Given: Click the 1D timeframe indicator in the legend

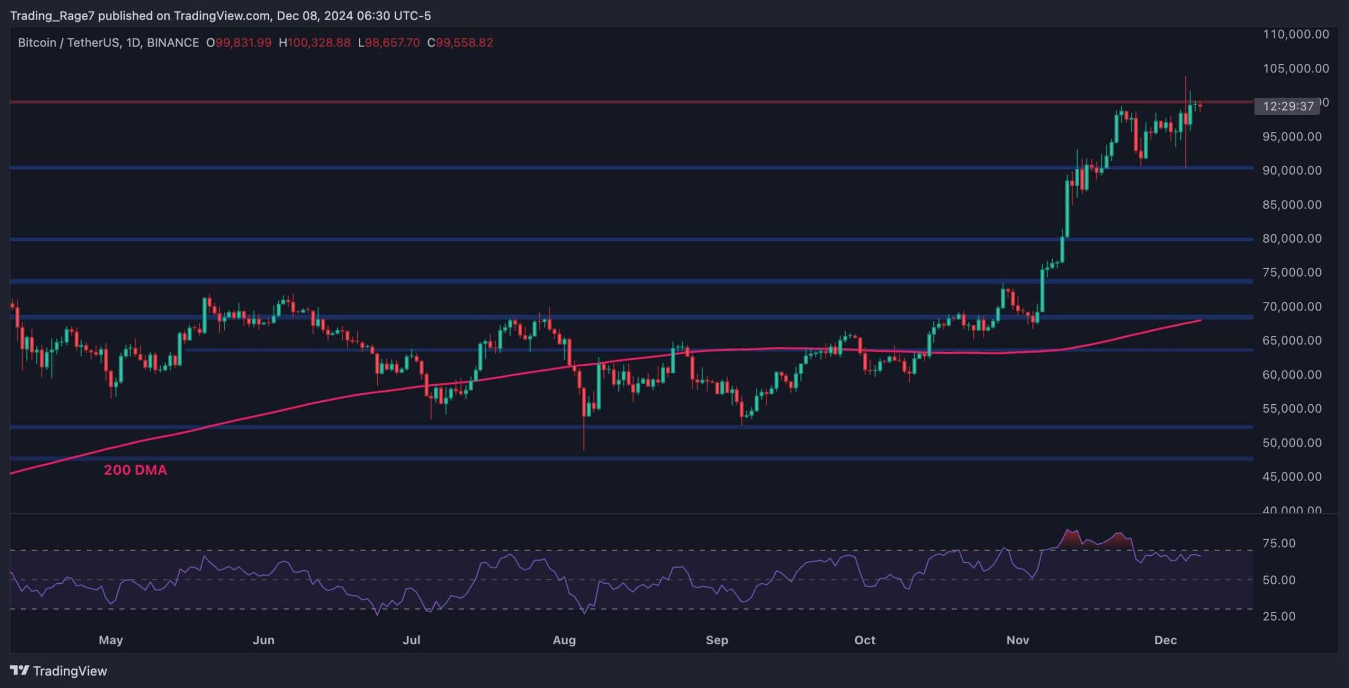Looking at the screenshot, I should coord(134,43).
